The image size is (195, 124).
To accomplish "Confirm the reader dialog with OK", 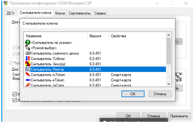I will click(133, 94).
